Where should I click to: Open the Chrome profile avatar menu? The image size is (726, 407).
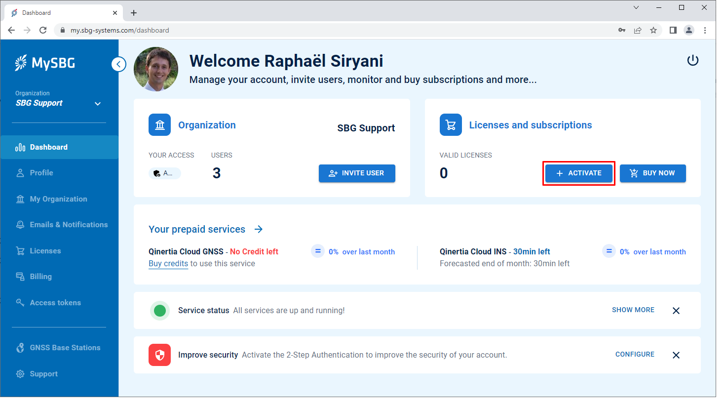tap(689, 30)
